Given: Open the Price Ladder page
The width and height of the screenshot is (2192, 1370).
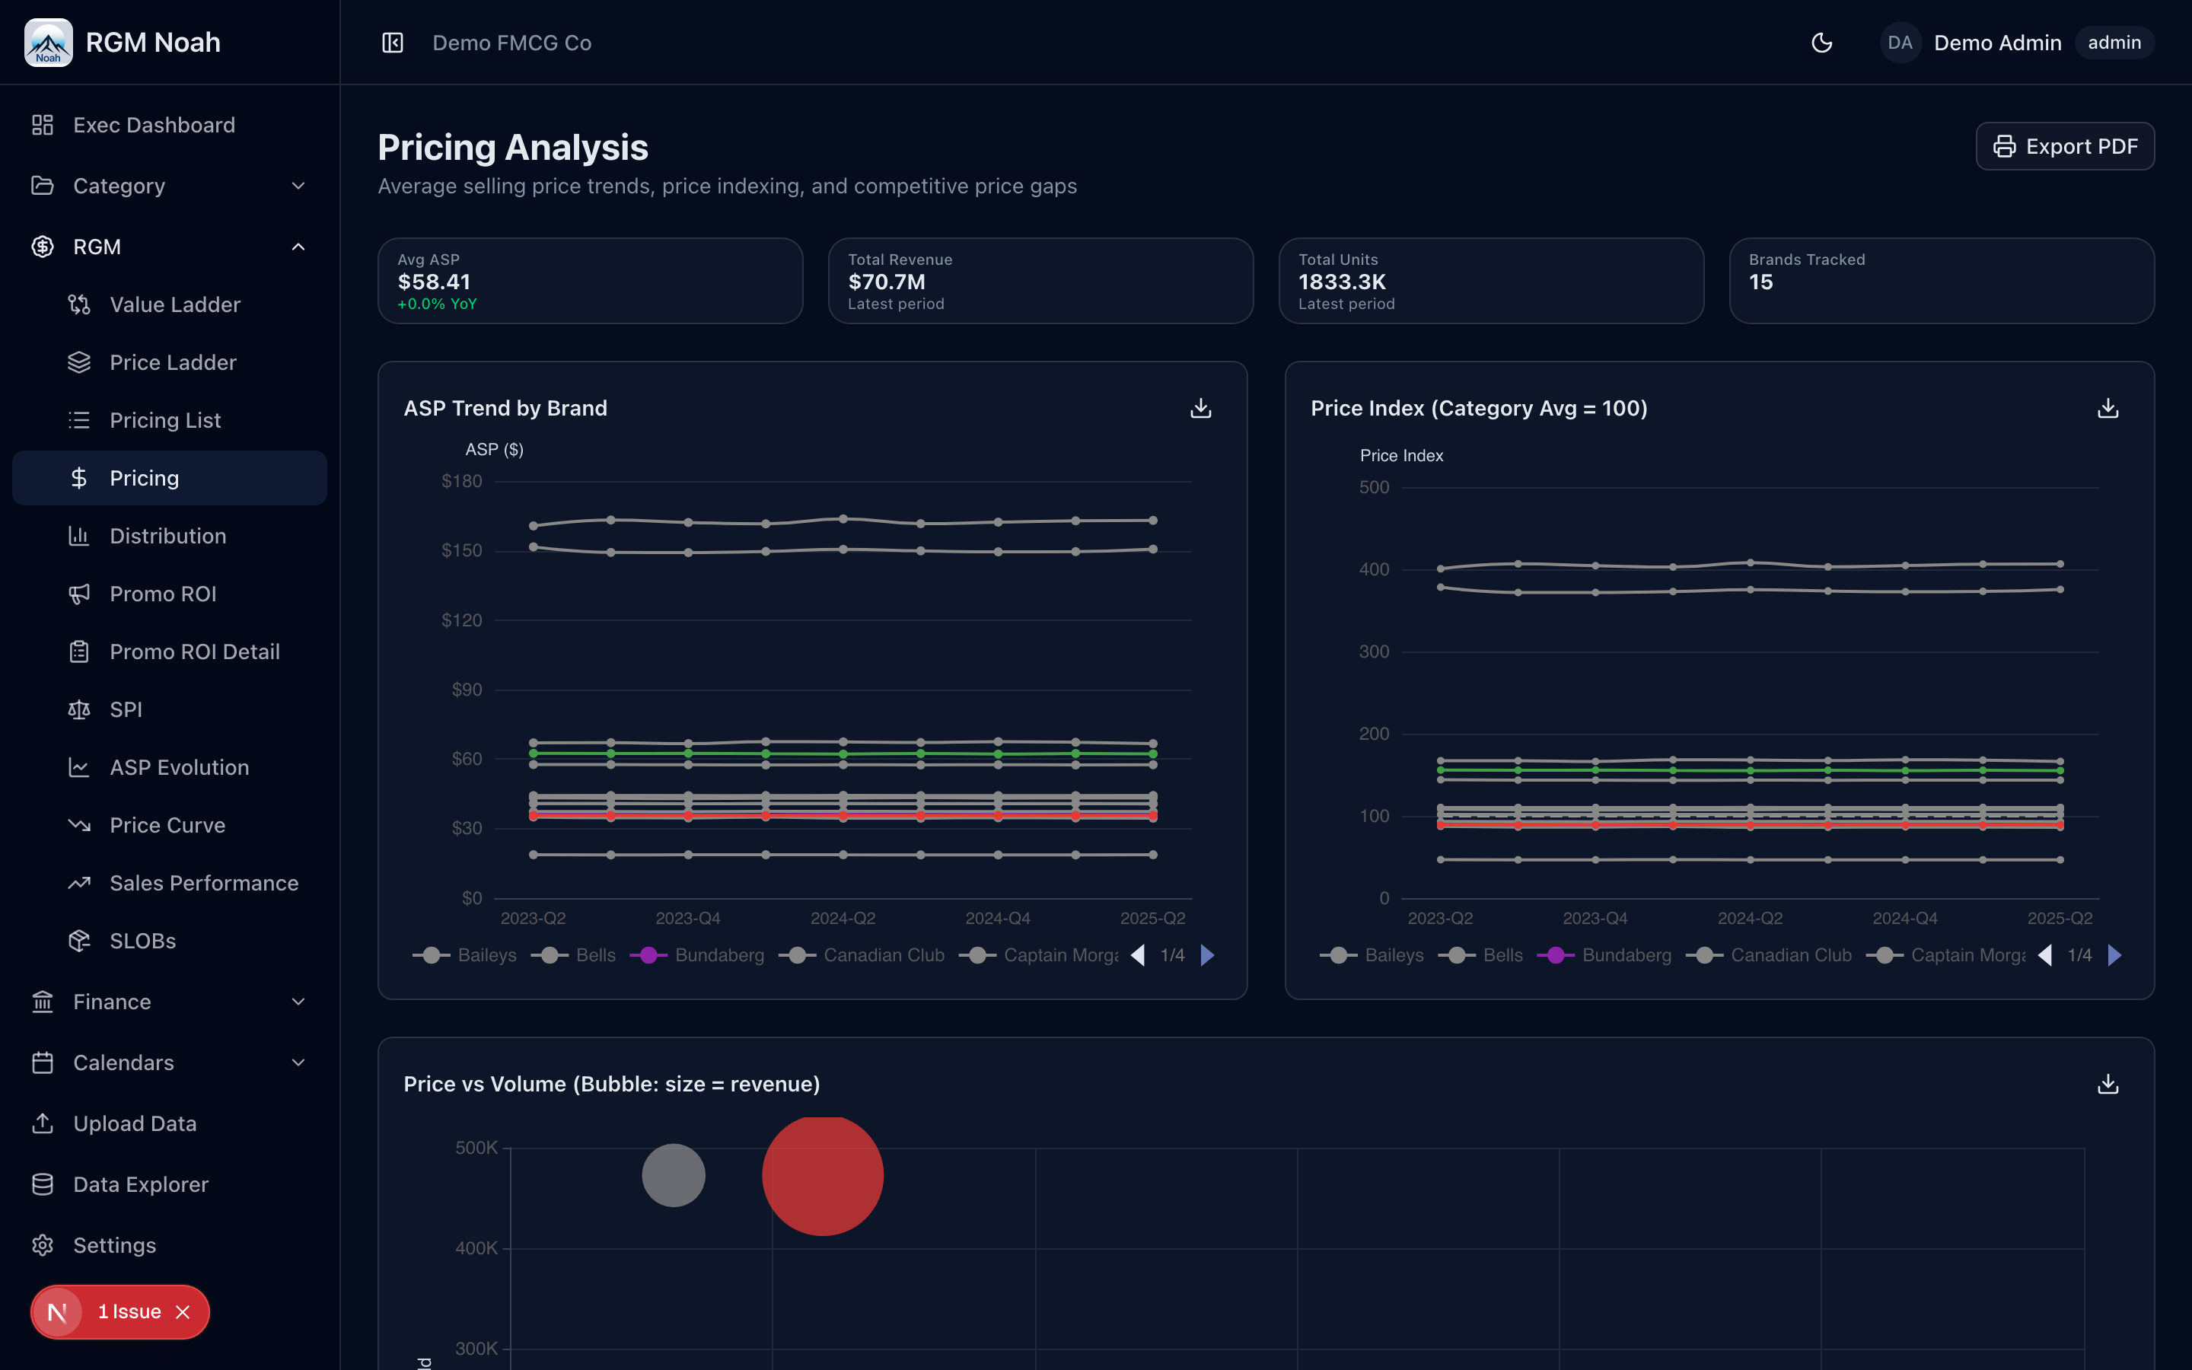Looking at the screenshot, I should [x=172, y=362].
